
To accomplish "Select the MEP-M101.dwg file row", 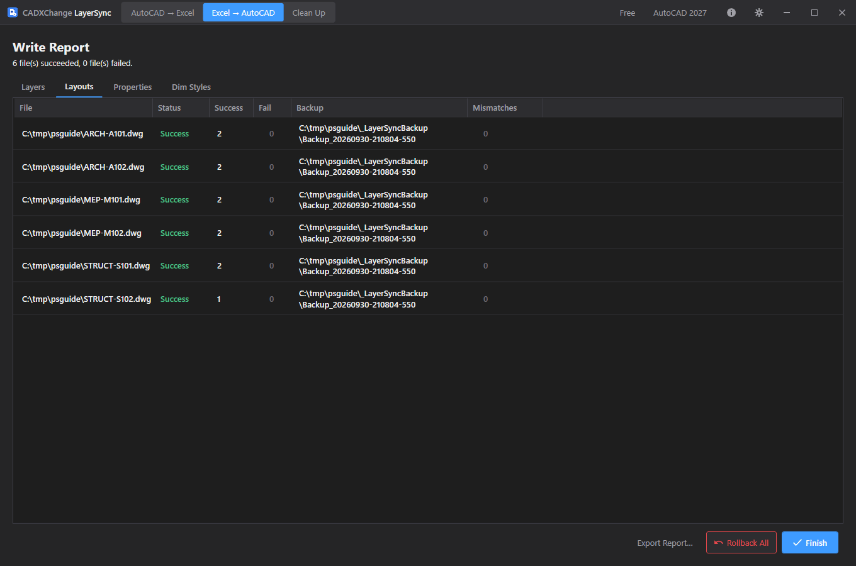I will (x=428, y=199).
